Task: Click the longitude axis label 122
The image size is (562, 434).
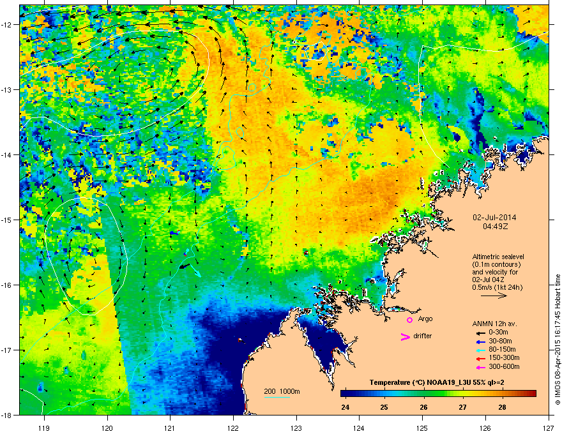Action: [233, 428]
